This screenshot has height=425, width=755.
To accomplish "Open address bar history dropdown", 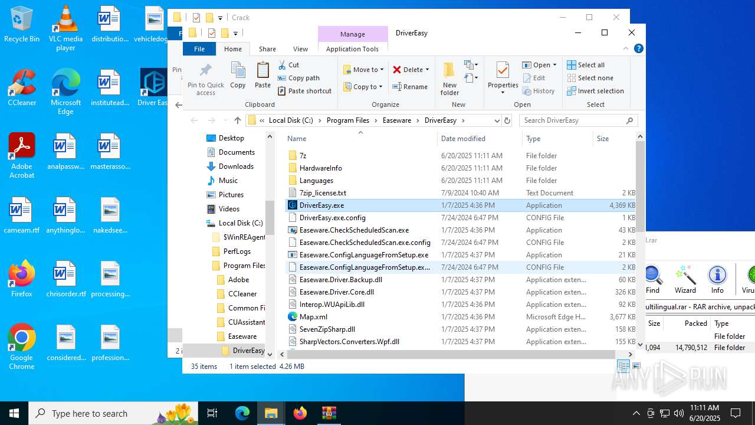I will (x=497, y=120).
